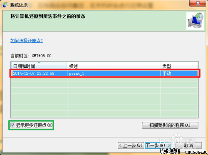Sort by the 日期和时间 column header
The width and height of the screenshot is (208, 155).
[x=39, y=66]
